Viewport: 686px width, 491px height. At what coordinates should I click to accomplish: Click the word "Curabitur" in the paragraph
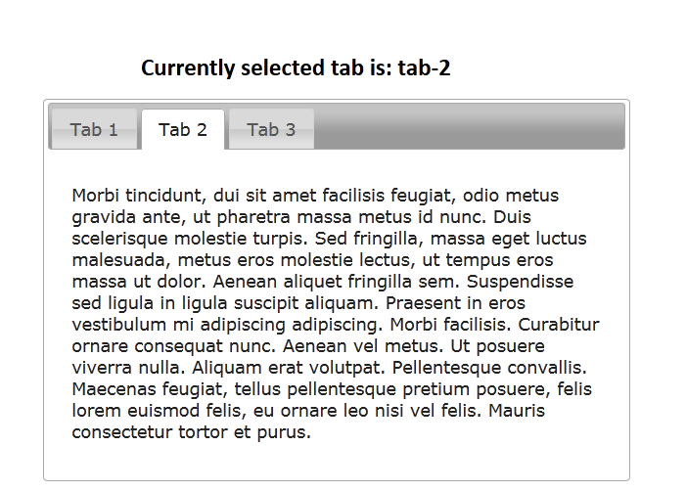[558, 325]
